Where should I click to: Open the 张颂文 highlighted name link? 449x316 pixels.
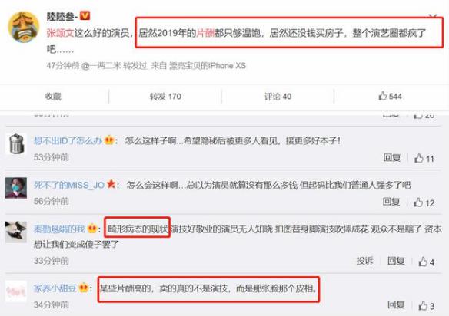point(61,33)
